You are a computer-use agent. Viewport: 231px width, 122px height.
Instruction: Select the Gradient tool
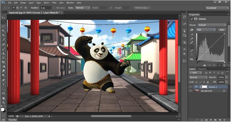pos(4,67)
